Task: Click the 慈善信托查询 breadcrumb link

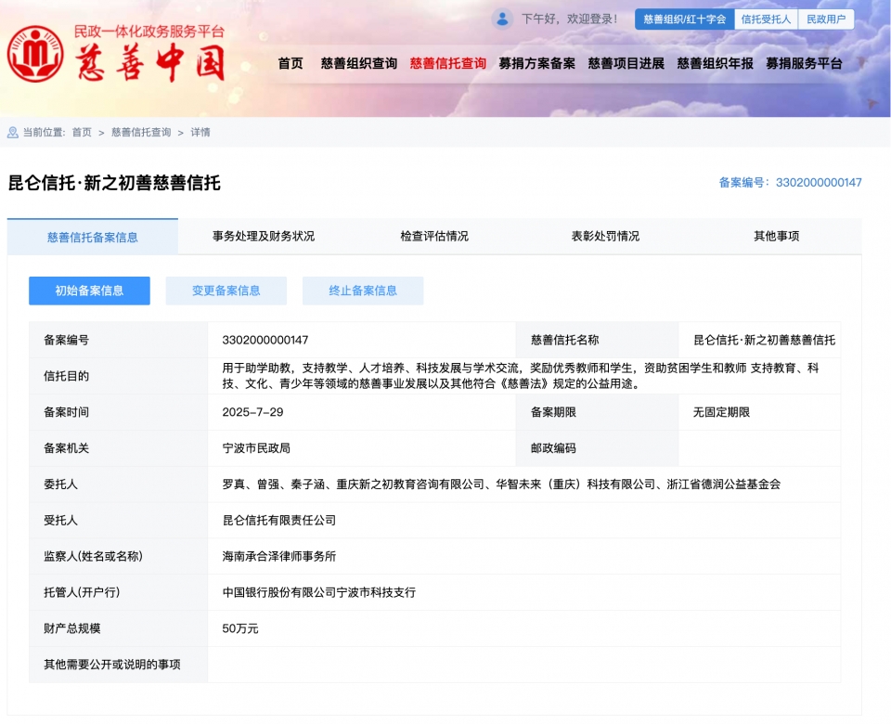Action: [141, 133]
